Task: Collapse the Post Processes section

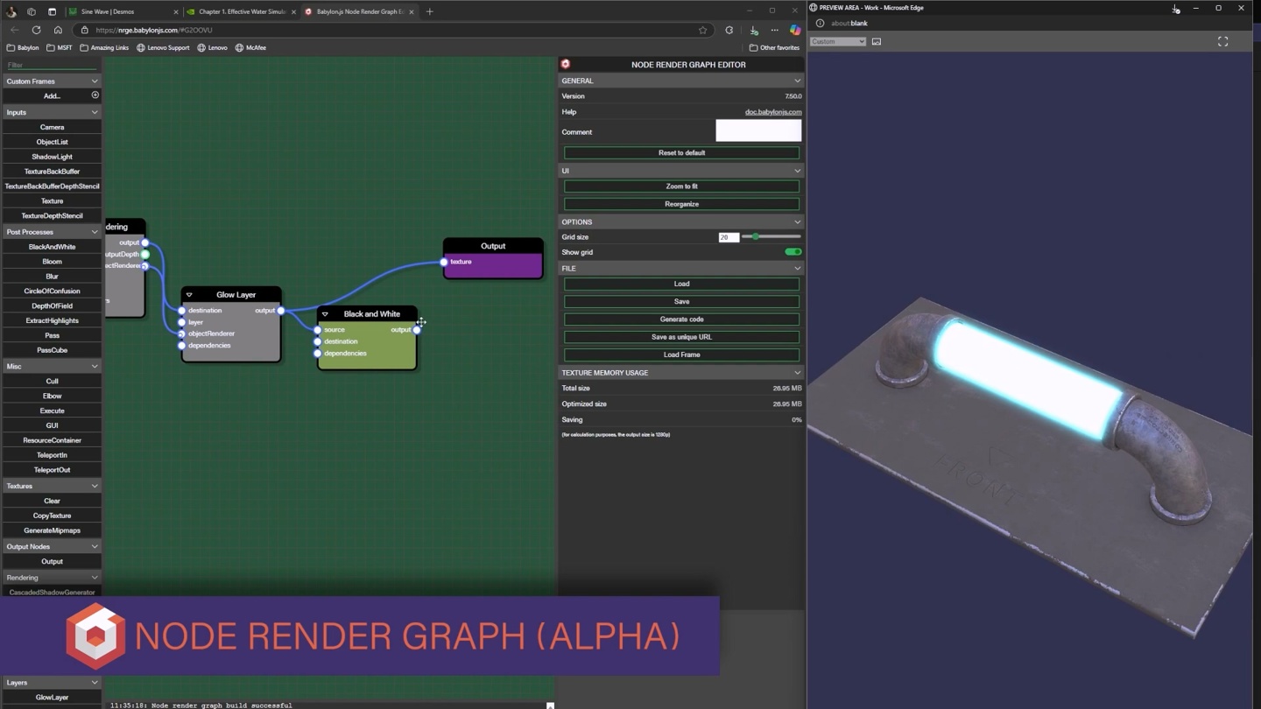Action: click(95, 232)
